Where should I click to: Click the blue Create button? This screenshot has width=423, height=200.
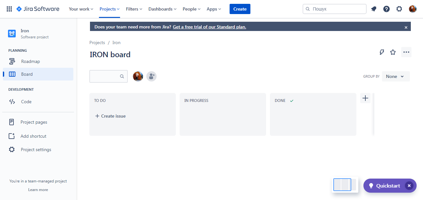(240, 9)
